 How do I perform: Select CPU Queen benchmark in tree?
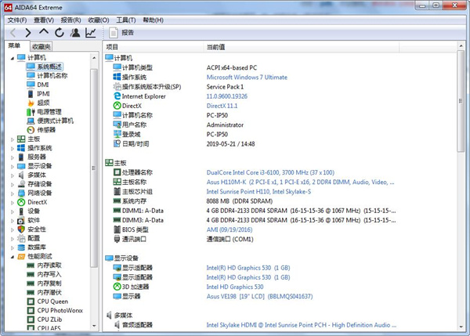pyautogui.click(x=53, y=301)
